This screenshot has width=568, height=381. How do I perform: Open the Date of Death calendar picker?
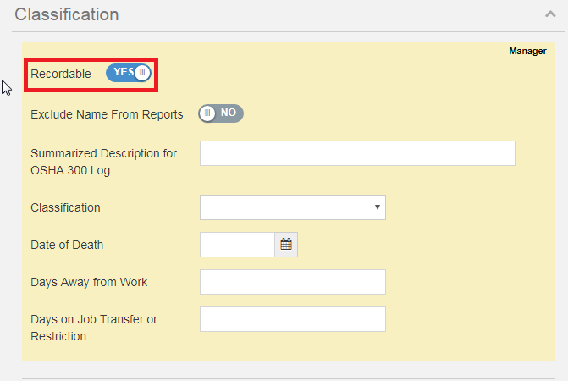tap(286, 245)
